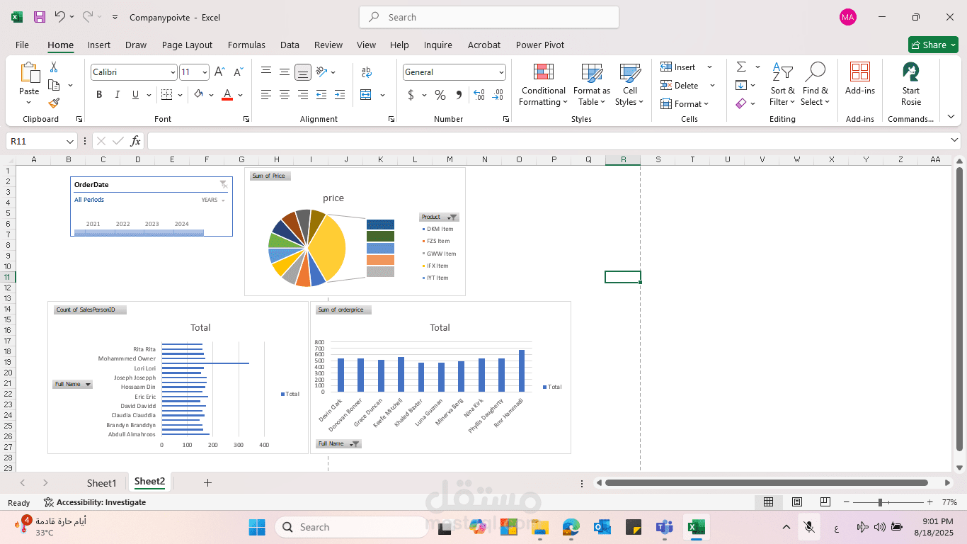Screen dimensions: 967x544
Task: Toggle Italic formatting
Action: click(118, 95)
